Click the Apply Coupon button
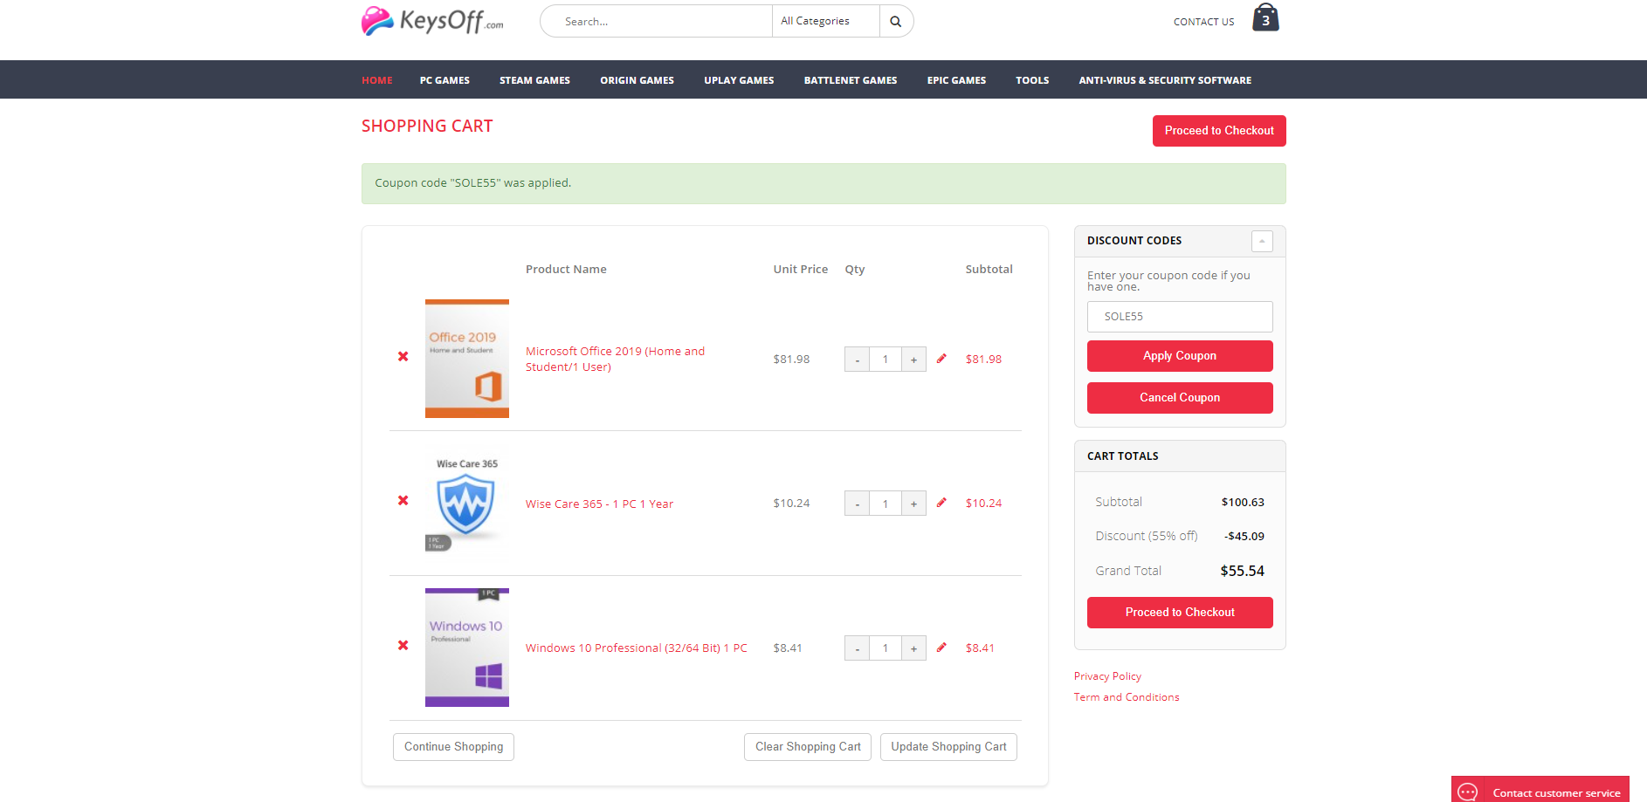This screenshot has width=1647, height=802. 1180,356
